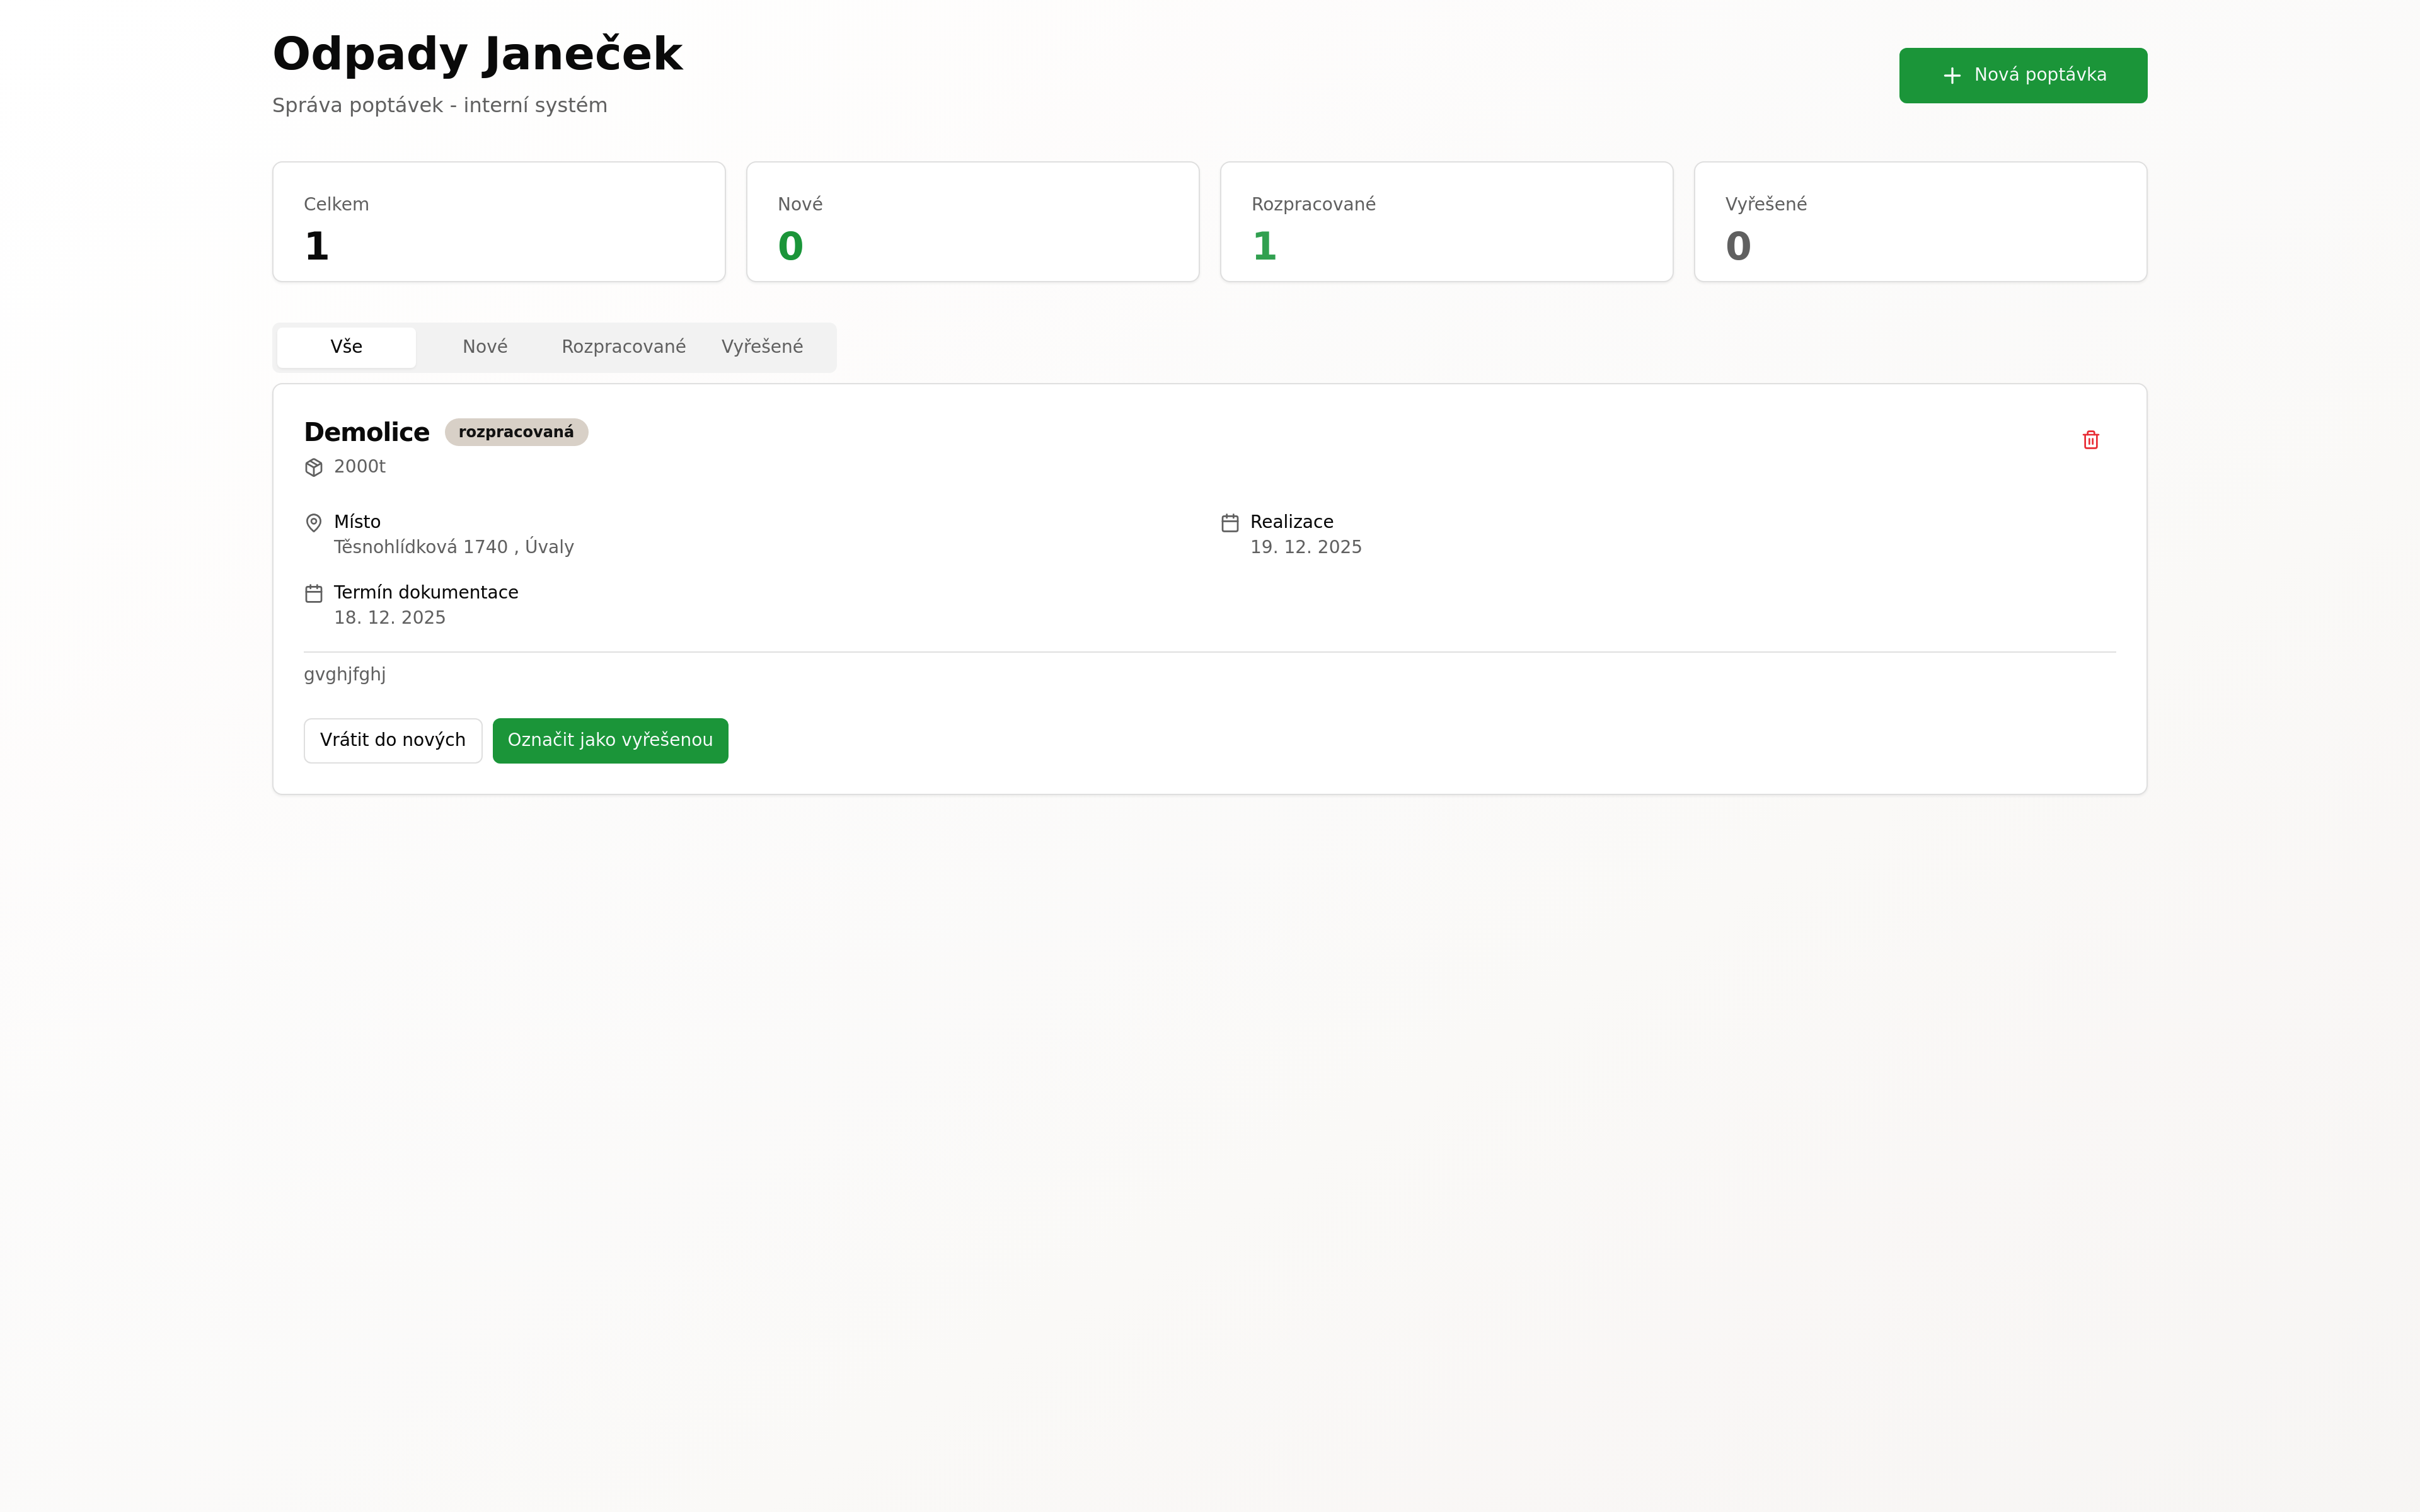Click the rozpracovaná status badge

tap(516, 432)
